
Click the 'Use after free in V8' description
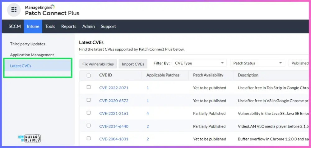point(273,101)
